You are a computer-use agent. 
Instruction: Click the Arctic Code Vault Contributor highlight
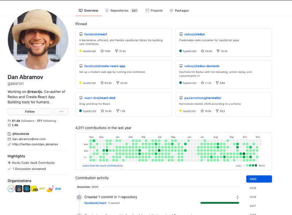34,163
